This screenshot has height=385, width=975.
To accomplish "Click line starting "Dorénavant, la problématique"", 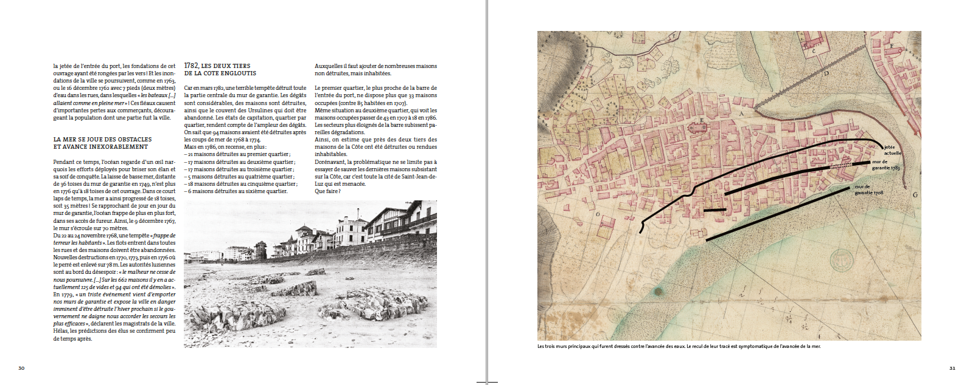I will 376,162.
